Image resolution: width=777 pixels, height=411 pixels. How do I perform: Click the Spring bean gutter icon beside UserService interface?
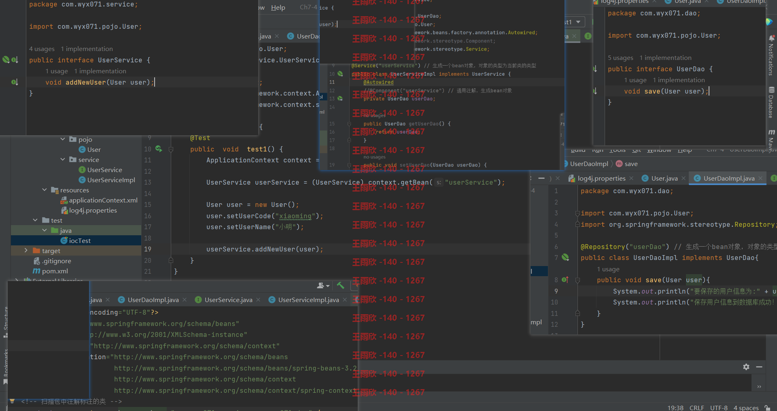(6, 60)
